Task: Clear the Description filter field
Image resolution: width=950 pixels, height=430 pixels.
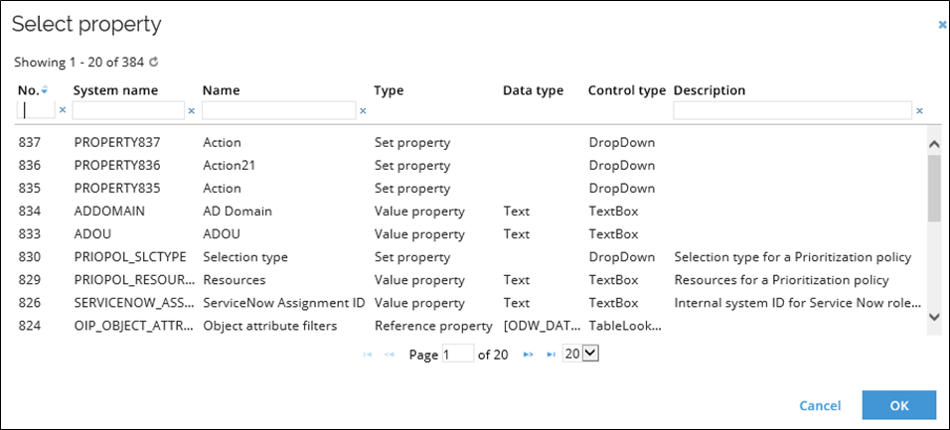Action: click(919, 111)
